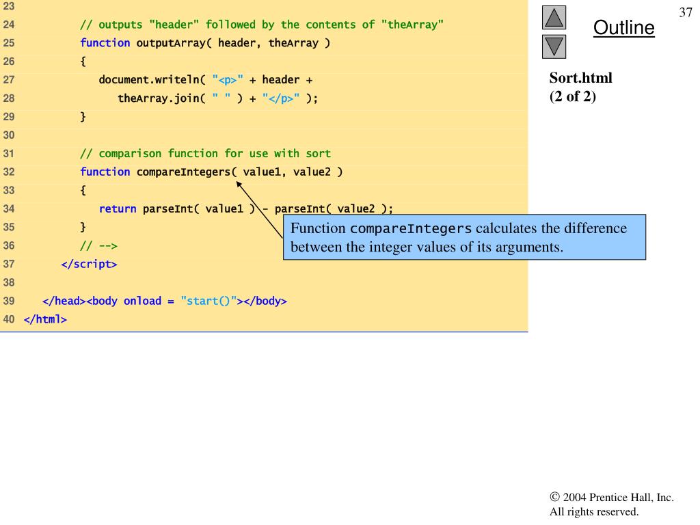Screen dimensions: 700x525
Task: Click line number 40
Action: click(9, 320)
